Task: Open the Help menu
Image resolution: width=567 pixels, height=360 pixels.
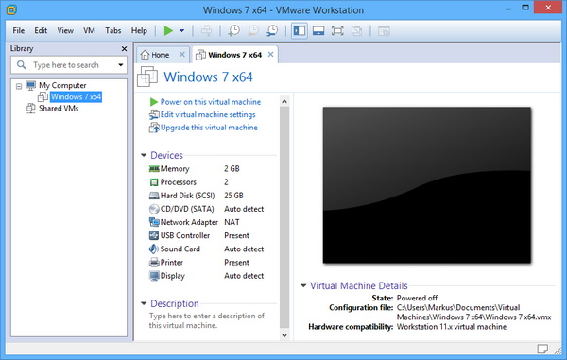Action: (x=139, y=31)
